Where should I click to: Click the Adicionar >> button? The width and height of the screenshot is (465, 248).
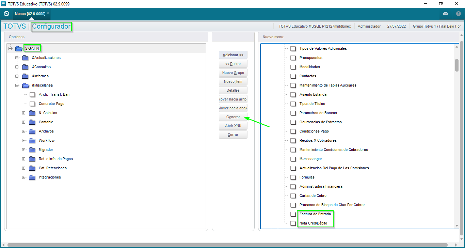233,55
